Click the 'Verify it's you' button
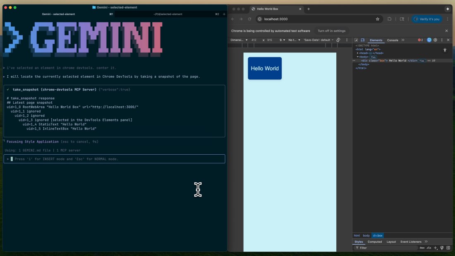 click(426, 19)
